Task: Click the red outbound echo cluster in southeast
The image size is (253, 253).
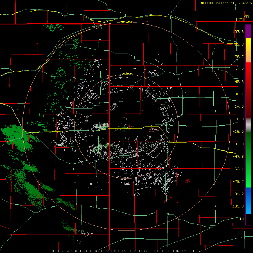Action: coord(187,181)
